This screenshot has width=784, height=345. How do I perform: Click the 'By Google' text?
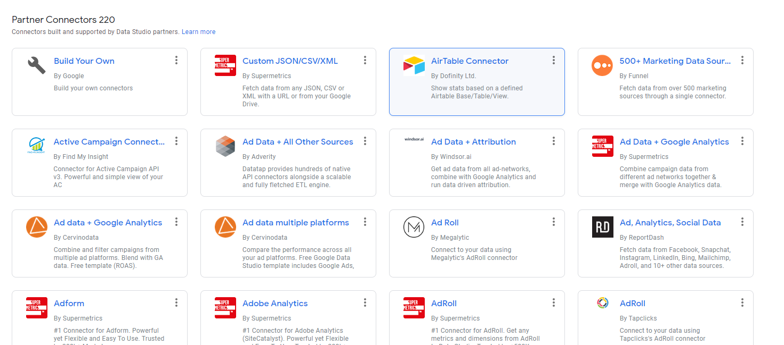click(69, 76)
